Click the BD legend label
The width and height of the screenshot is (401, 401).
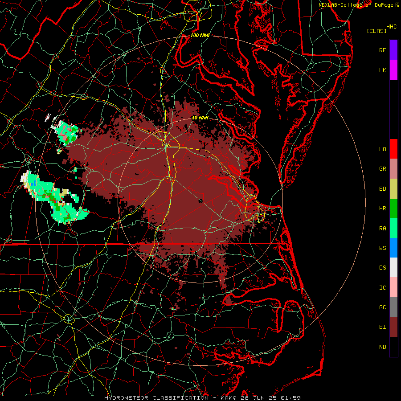click(x=383, y=189)
